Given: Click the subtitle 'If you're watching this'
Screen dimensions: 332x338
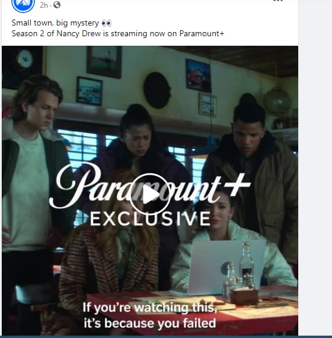Looking at the screenshot, I should (x=149, y=307).
